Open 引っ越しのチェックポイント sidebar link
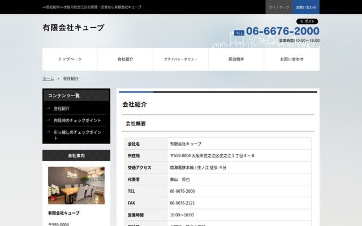Image resolution: width=362 pixels, height=226 pixels. pyautogui.click(x=77, y=135)
